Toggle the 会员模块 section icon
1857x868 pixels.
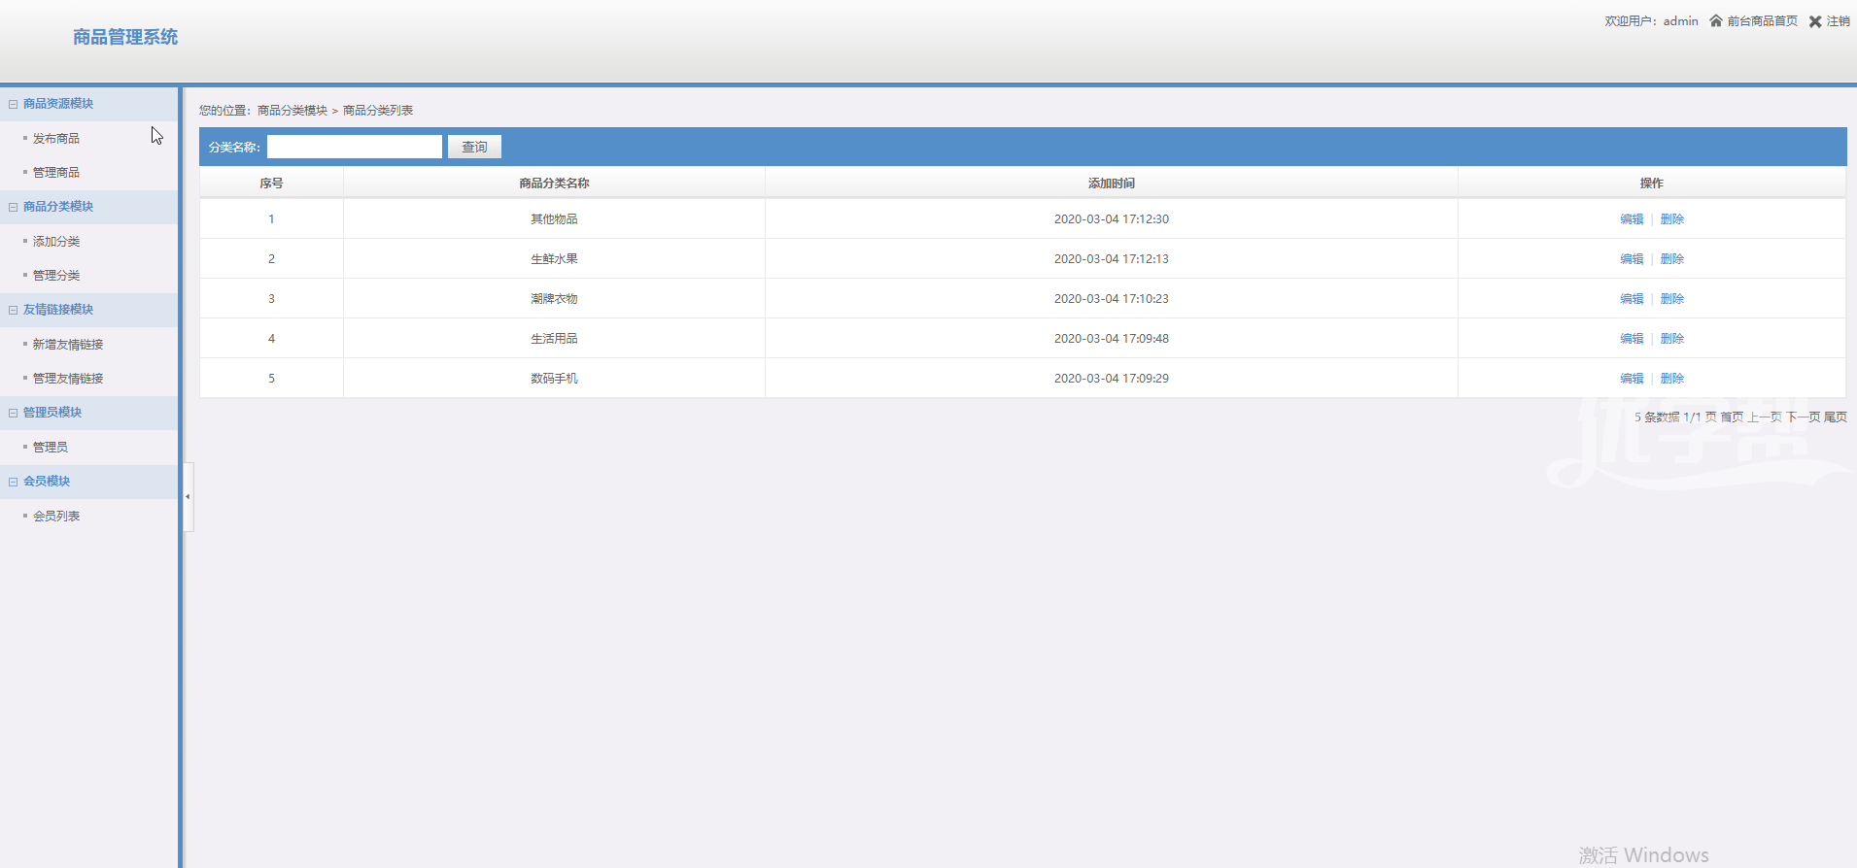coord(14,482)
